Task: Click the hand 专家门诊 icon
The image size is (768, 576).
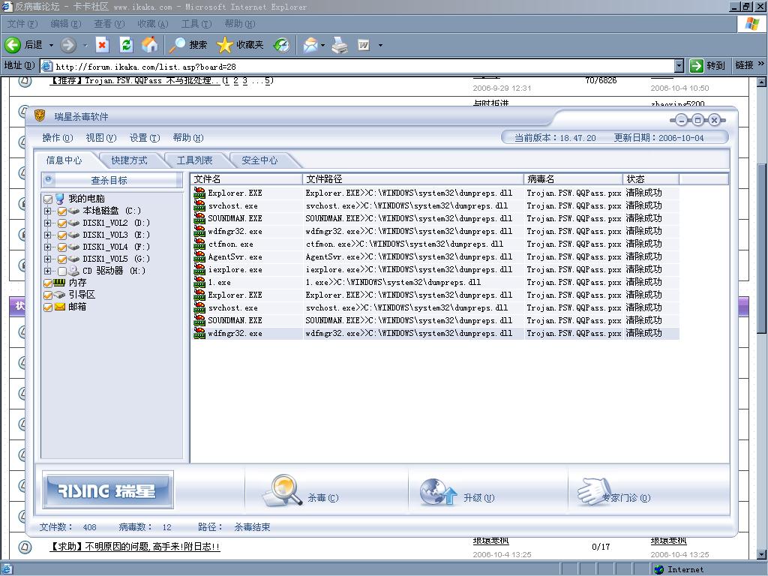Action: pos(592,492)
